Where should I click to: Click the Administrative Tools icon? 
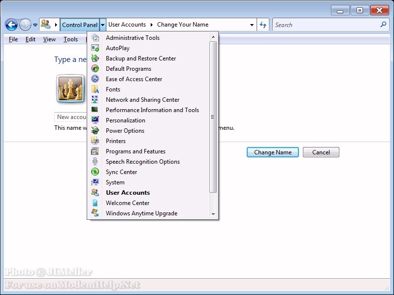click(95, 38)
